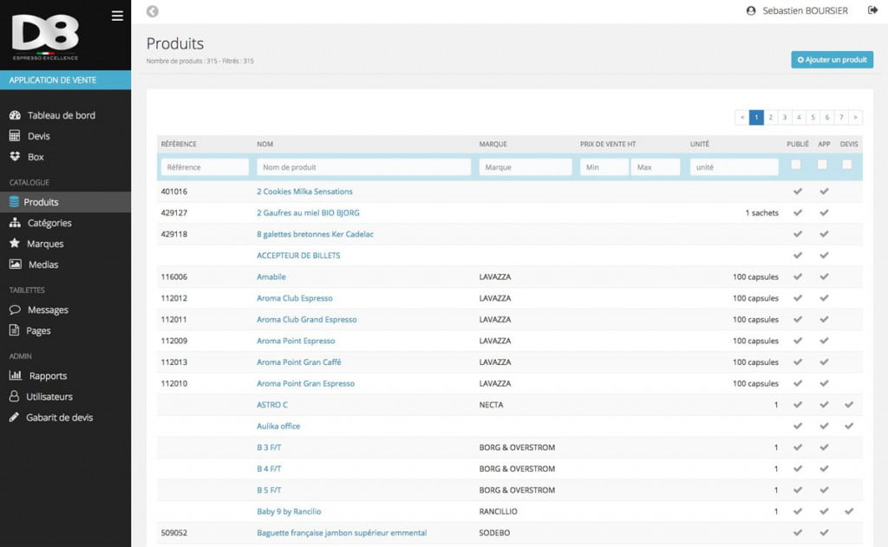Click the Max price filter field

pos(656,167)
